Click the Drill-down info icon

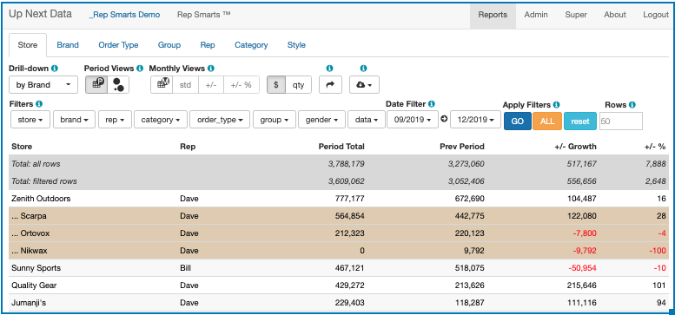click(55, 69)
